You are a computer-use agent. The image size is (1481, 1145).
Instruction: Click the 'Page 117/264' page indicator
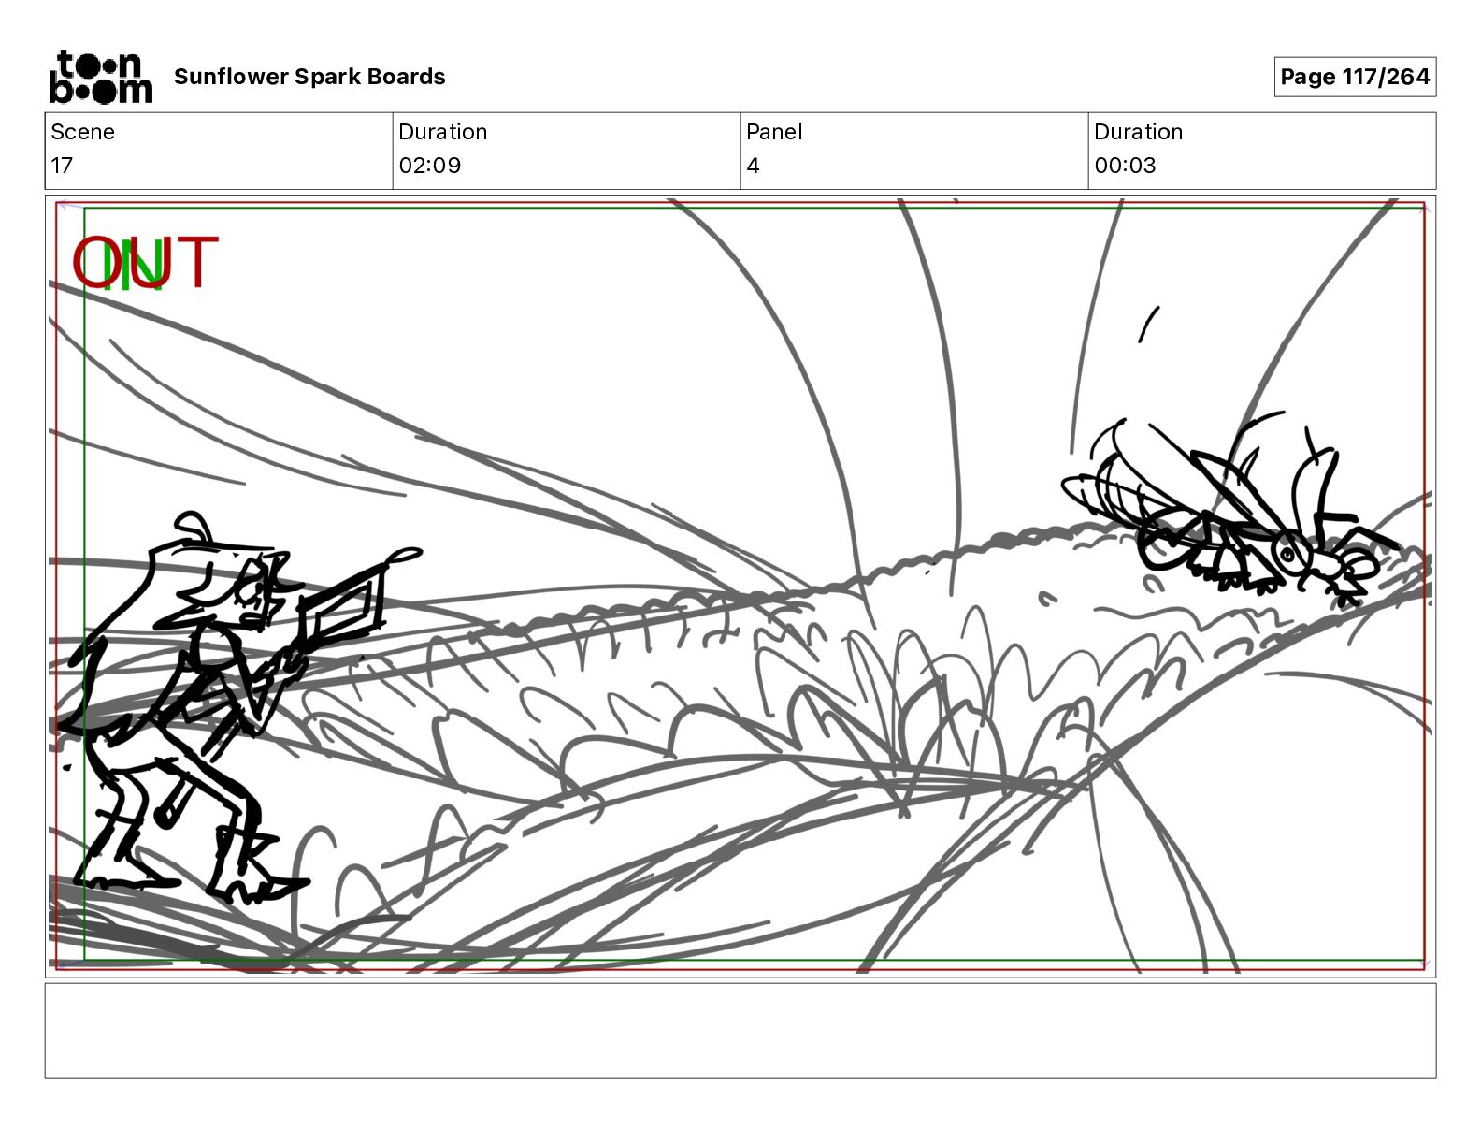tap(1355, 77)
